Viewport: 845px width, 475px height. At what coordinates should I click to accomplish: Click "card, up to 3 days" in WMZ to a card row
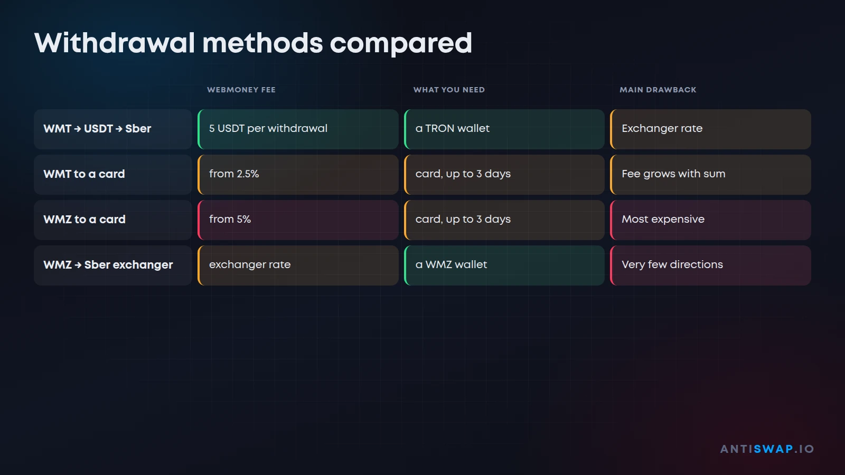tap(504, 220)
